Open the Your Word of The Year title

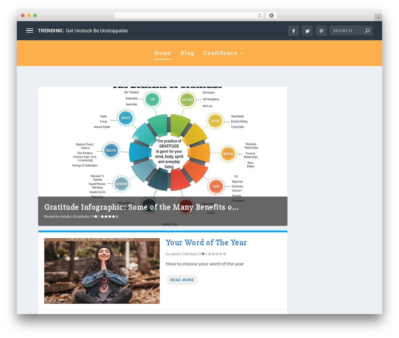206,243
